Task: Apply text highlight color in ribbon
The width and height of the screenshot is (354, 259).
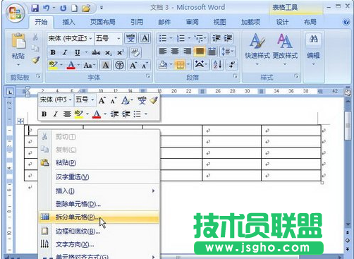Action: (x=53, y=65)
